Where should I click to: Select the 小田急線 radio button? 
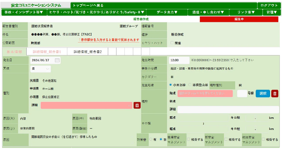click(171, 85)
